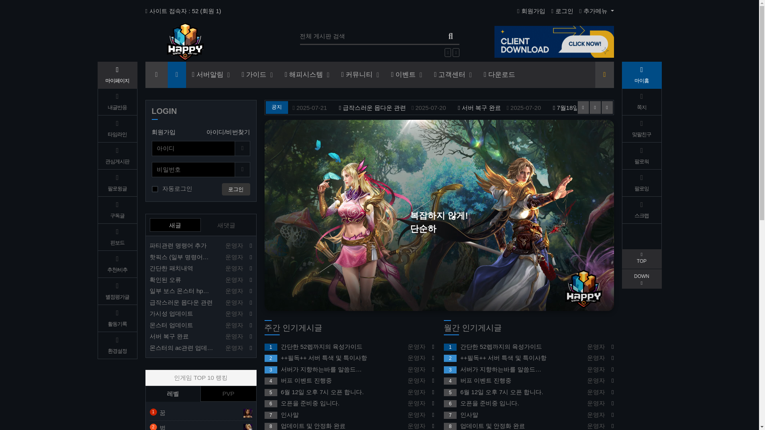The image size is (765, 430).
Task: Open new post 파티관련 명령어 추가
Action: click(178, 246)
